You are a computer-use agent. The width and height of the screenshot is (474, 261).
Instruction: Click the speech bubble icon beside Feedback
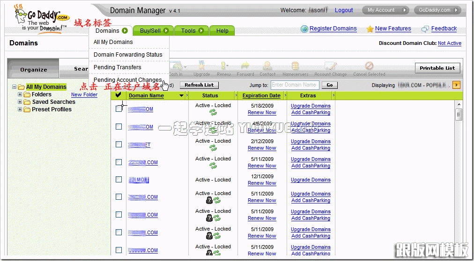tap(425, 29)
